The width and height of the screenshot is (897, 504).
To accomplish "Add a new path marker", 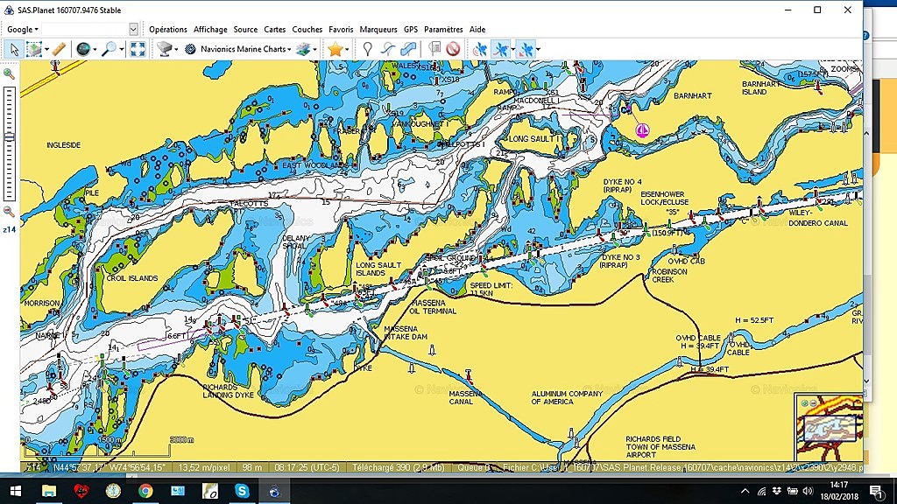I will click(x=388, y=49).
